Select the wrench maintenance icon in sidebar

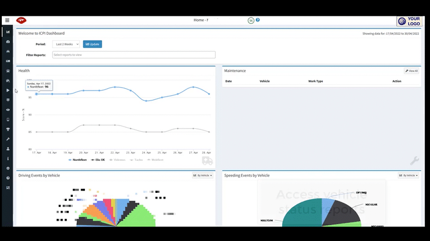click(8, 139)
